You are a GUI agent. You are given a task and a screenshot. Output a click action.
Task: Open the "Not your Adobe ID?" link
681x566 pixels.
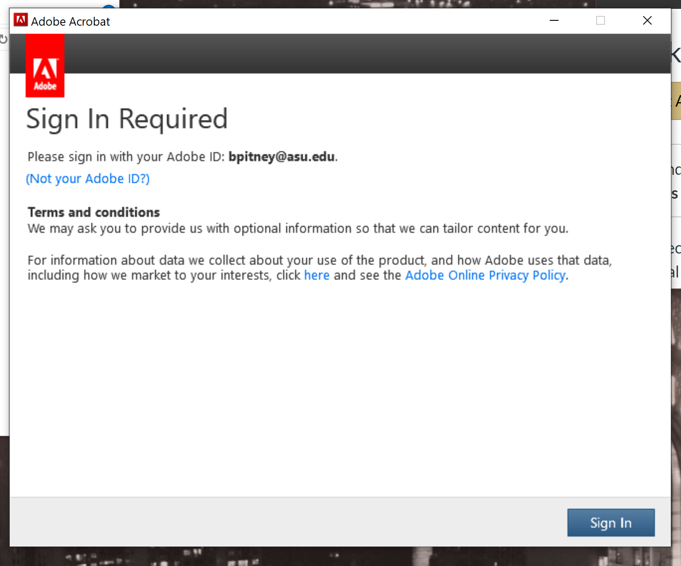pyautogui.click(x=88, y=179)
